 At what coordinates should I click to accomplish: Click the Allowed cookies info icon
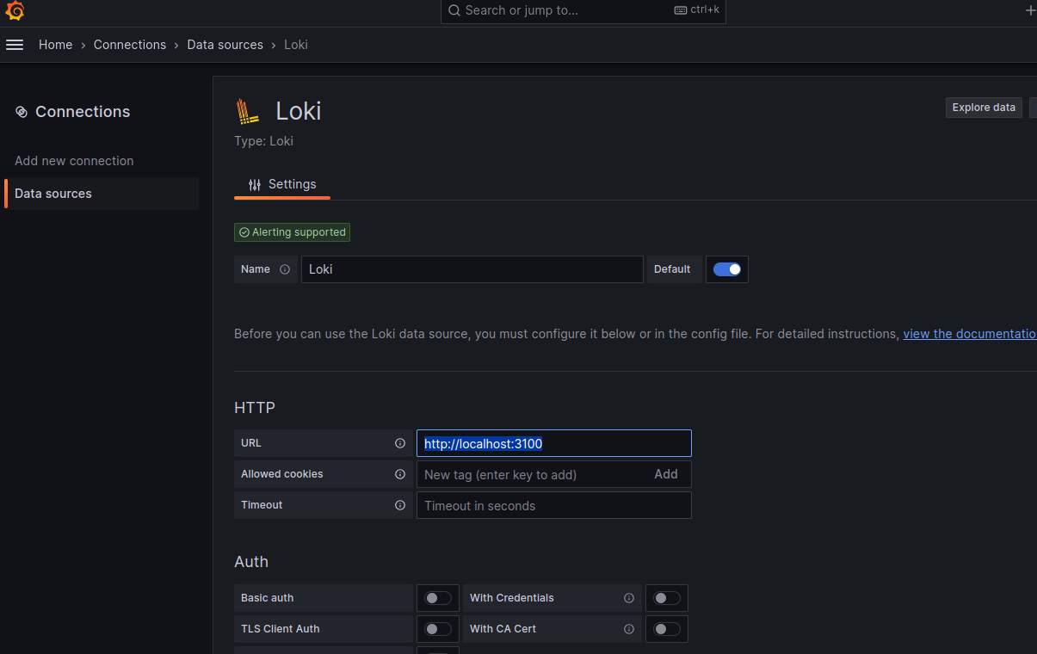pyautogui.click(x=400, y=474)
